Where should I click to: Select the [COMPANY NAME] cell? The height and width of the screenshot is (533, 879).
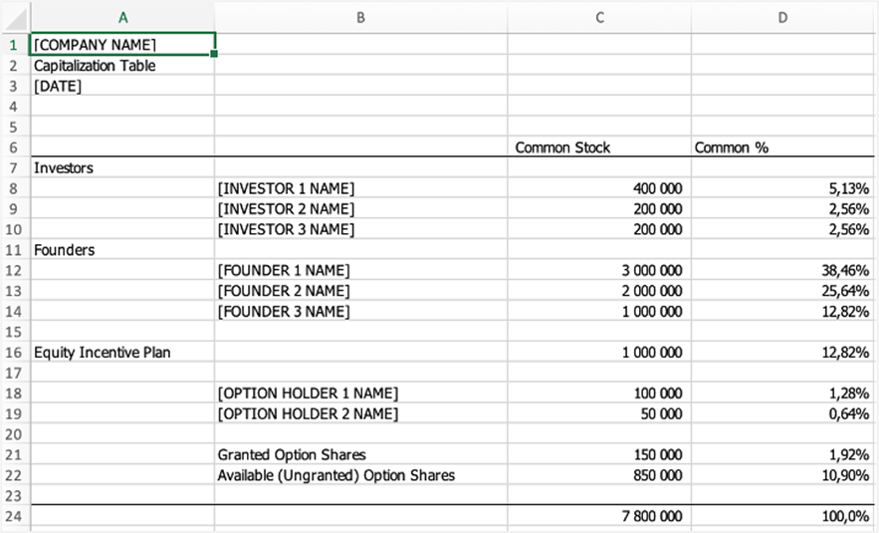coord(122,45)
